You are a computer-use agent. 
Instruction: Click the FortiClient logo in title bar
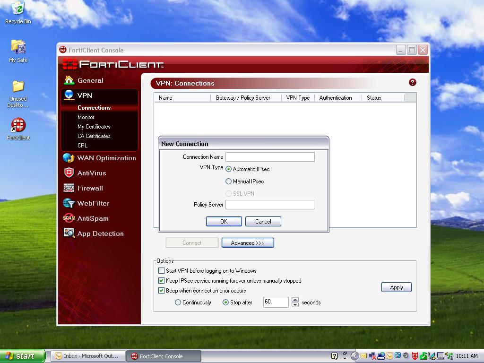coord(63,50)
